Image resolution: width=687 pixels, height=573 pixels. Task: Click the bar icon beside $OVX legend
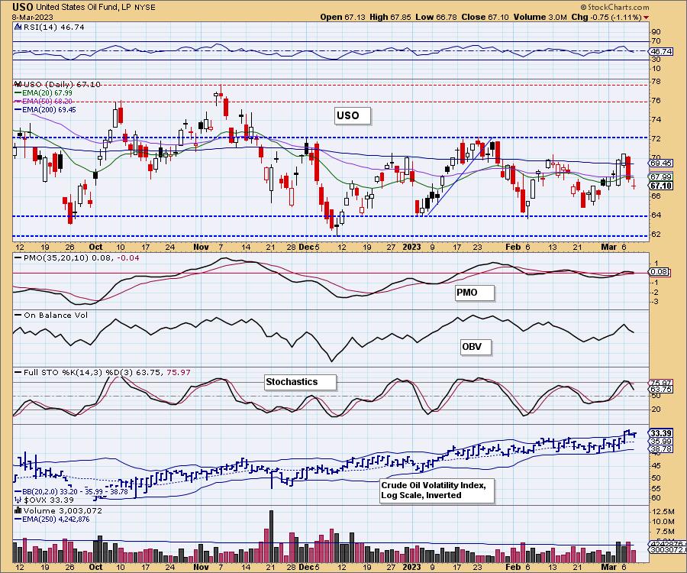[x=18, y=500]
